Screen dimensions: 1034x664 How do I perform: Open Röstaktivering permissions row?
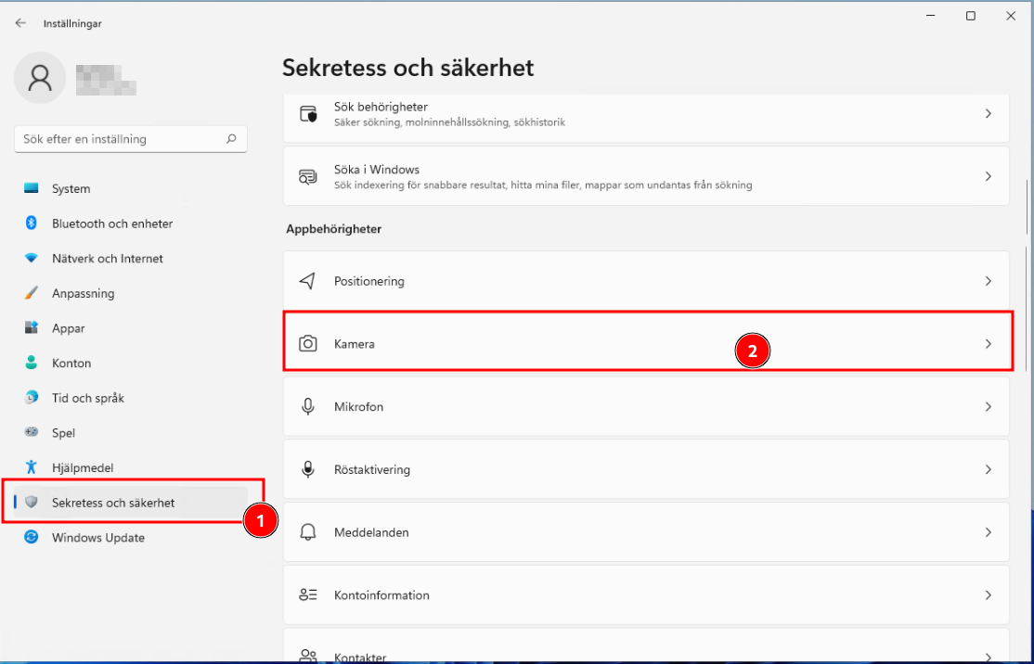point(646,469)
